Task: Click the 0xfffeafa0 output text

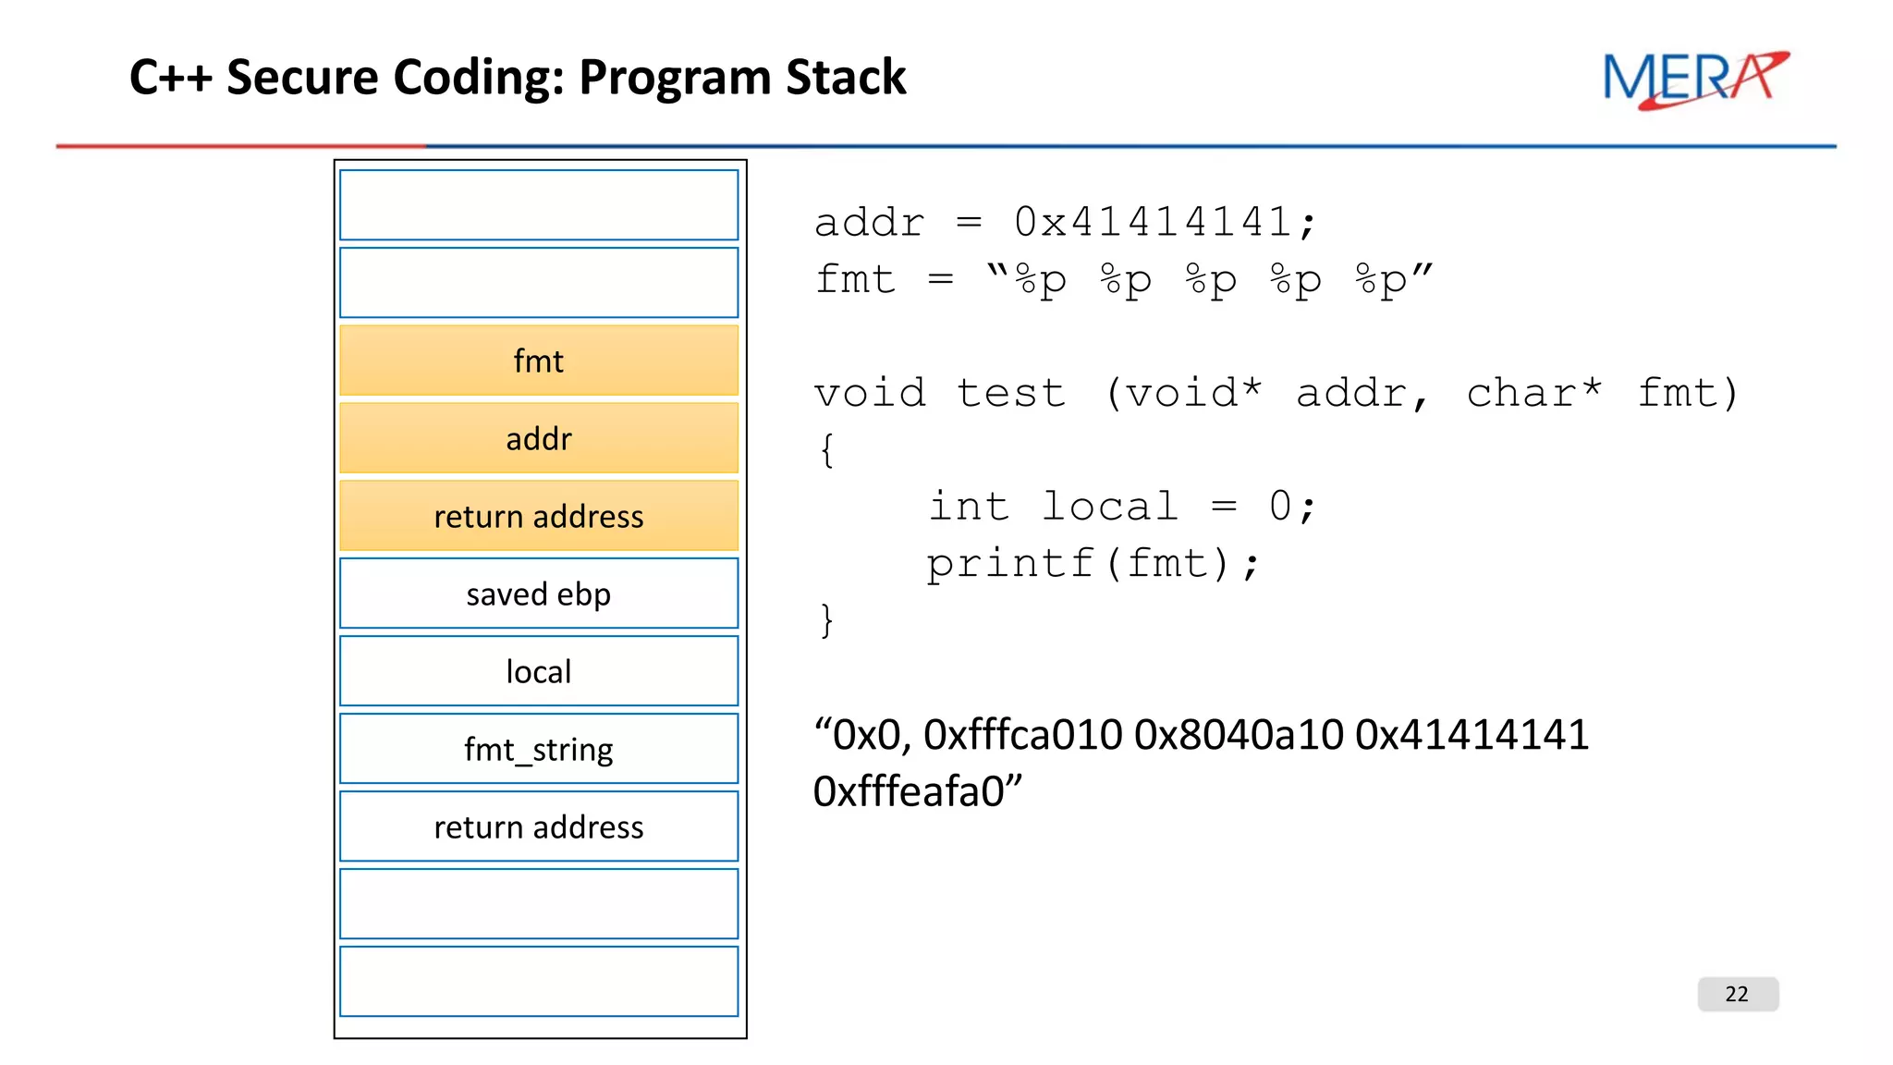Action: pos(917,792)
